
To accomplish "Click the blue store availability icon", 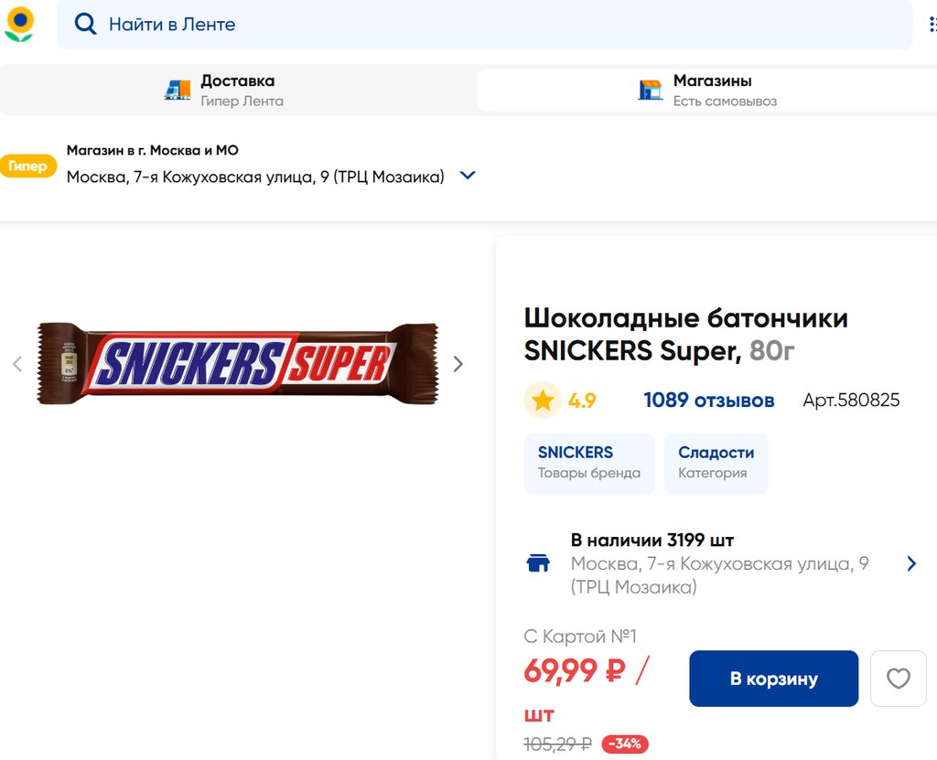I will (x=539, y=563).
